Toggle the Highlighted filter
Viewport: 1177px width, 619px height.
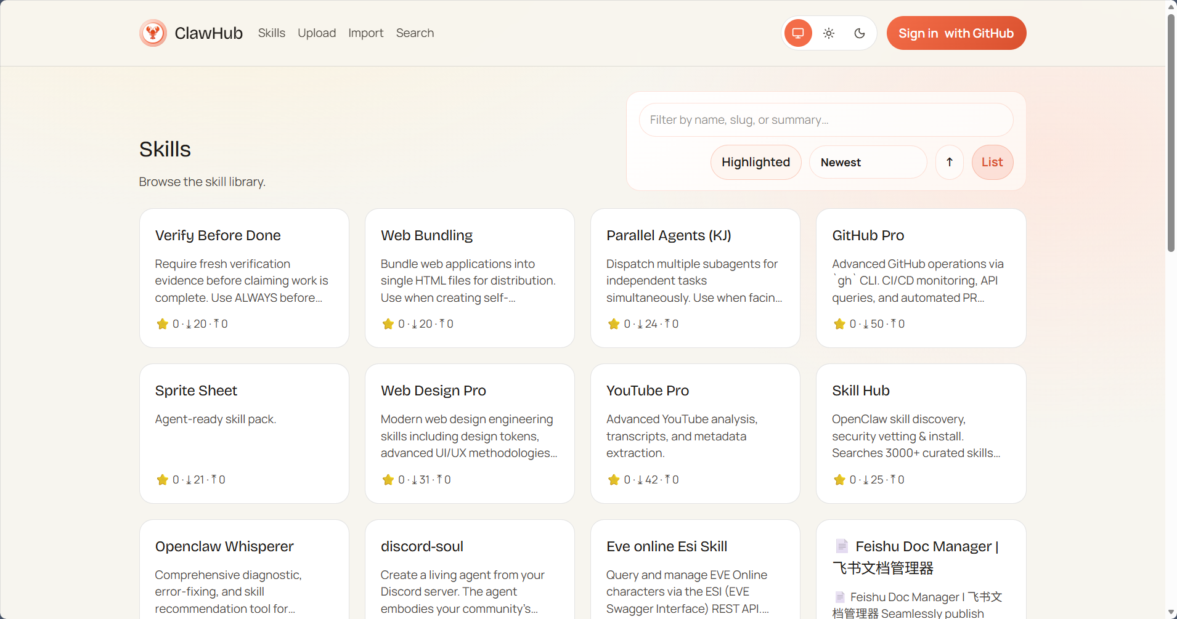click(x=755, y=162)
